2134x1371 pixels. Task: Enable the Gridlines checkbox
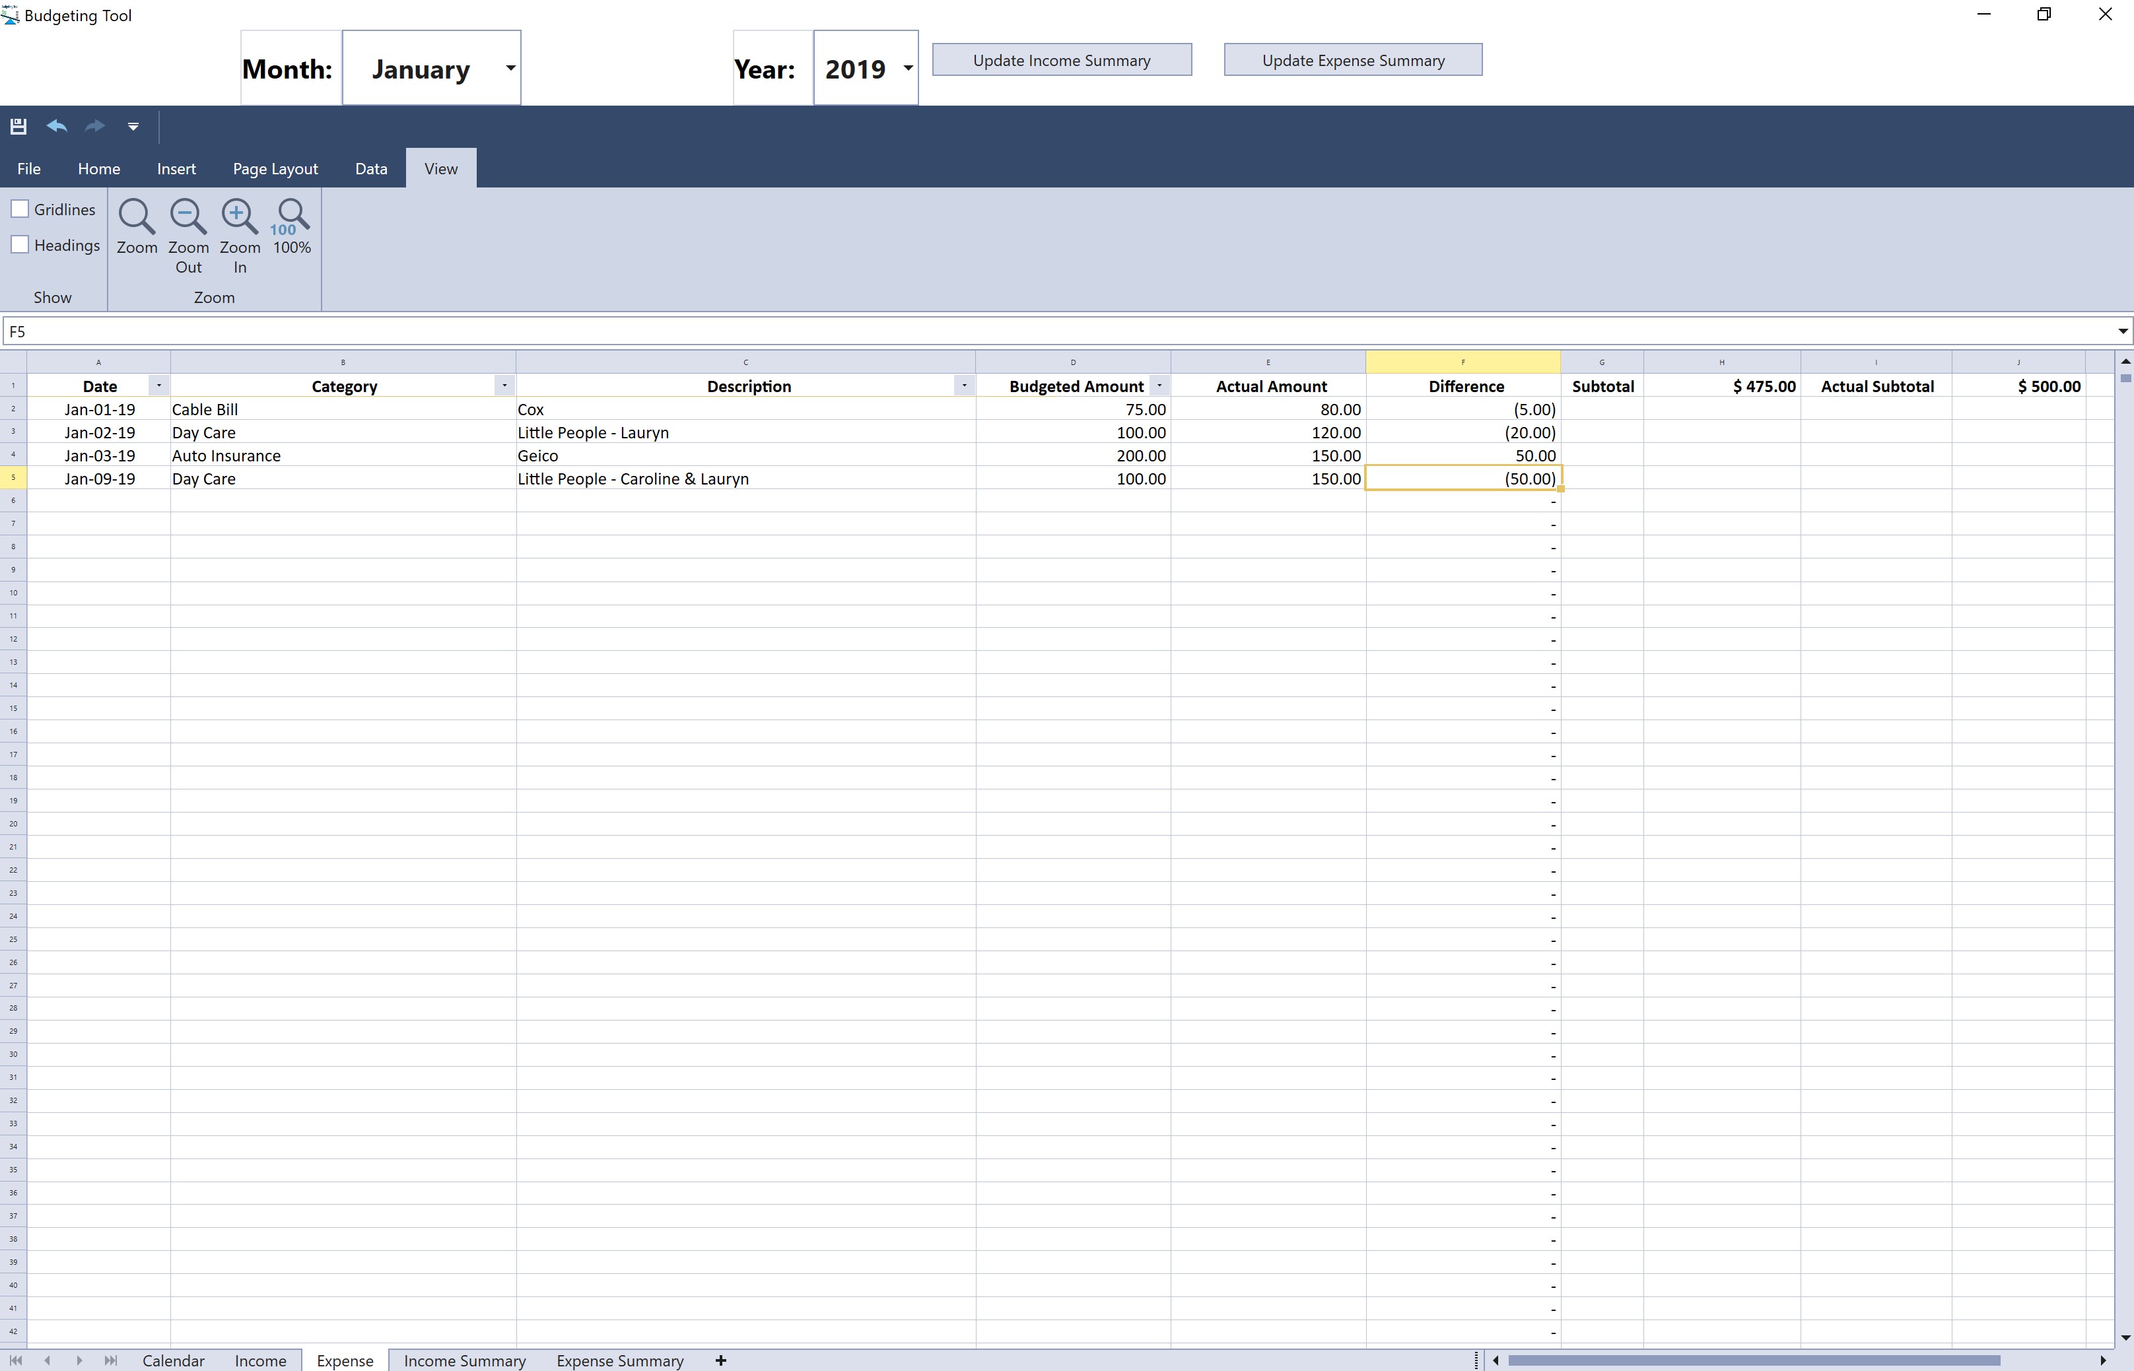click(x=20, y=209)
